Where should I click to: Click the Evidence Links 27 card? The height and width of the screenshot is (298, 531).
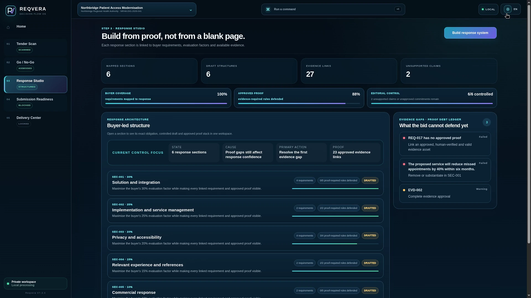349,71
